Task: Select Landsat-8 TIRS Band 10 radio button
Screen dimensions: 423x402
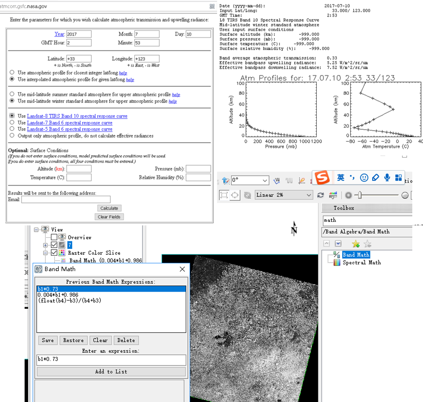Action: tap(12, 115)
